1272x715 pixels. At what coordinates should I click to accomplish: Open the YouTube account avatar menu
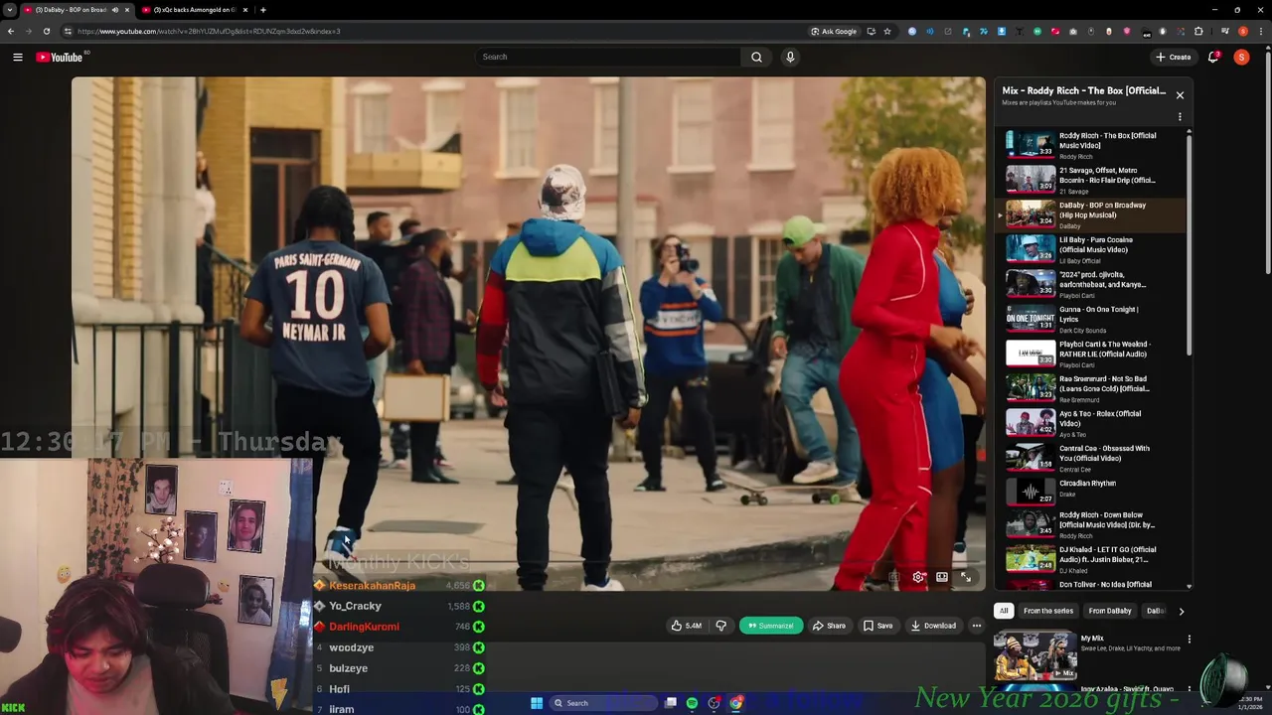click(1241, 57)
